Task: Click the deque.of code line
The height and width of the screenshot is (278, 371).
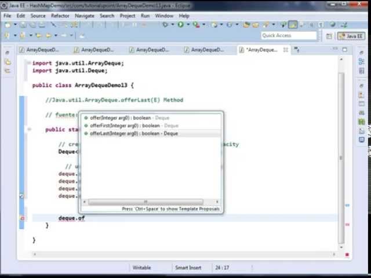Action: (x=184, y=218)
